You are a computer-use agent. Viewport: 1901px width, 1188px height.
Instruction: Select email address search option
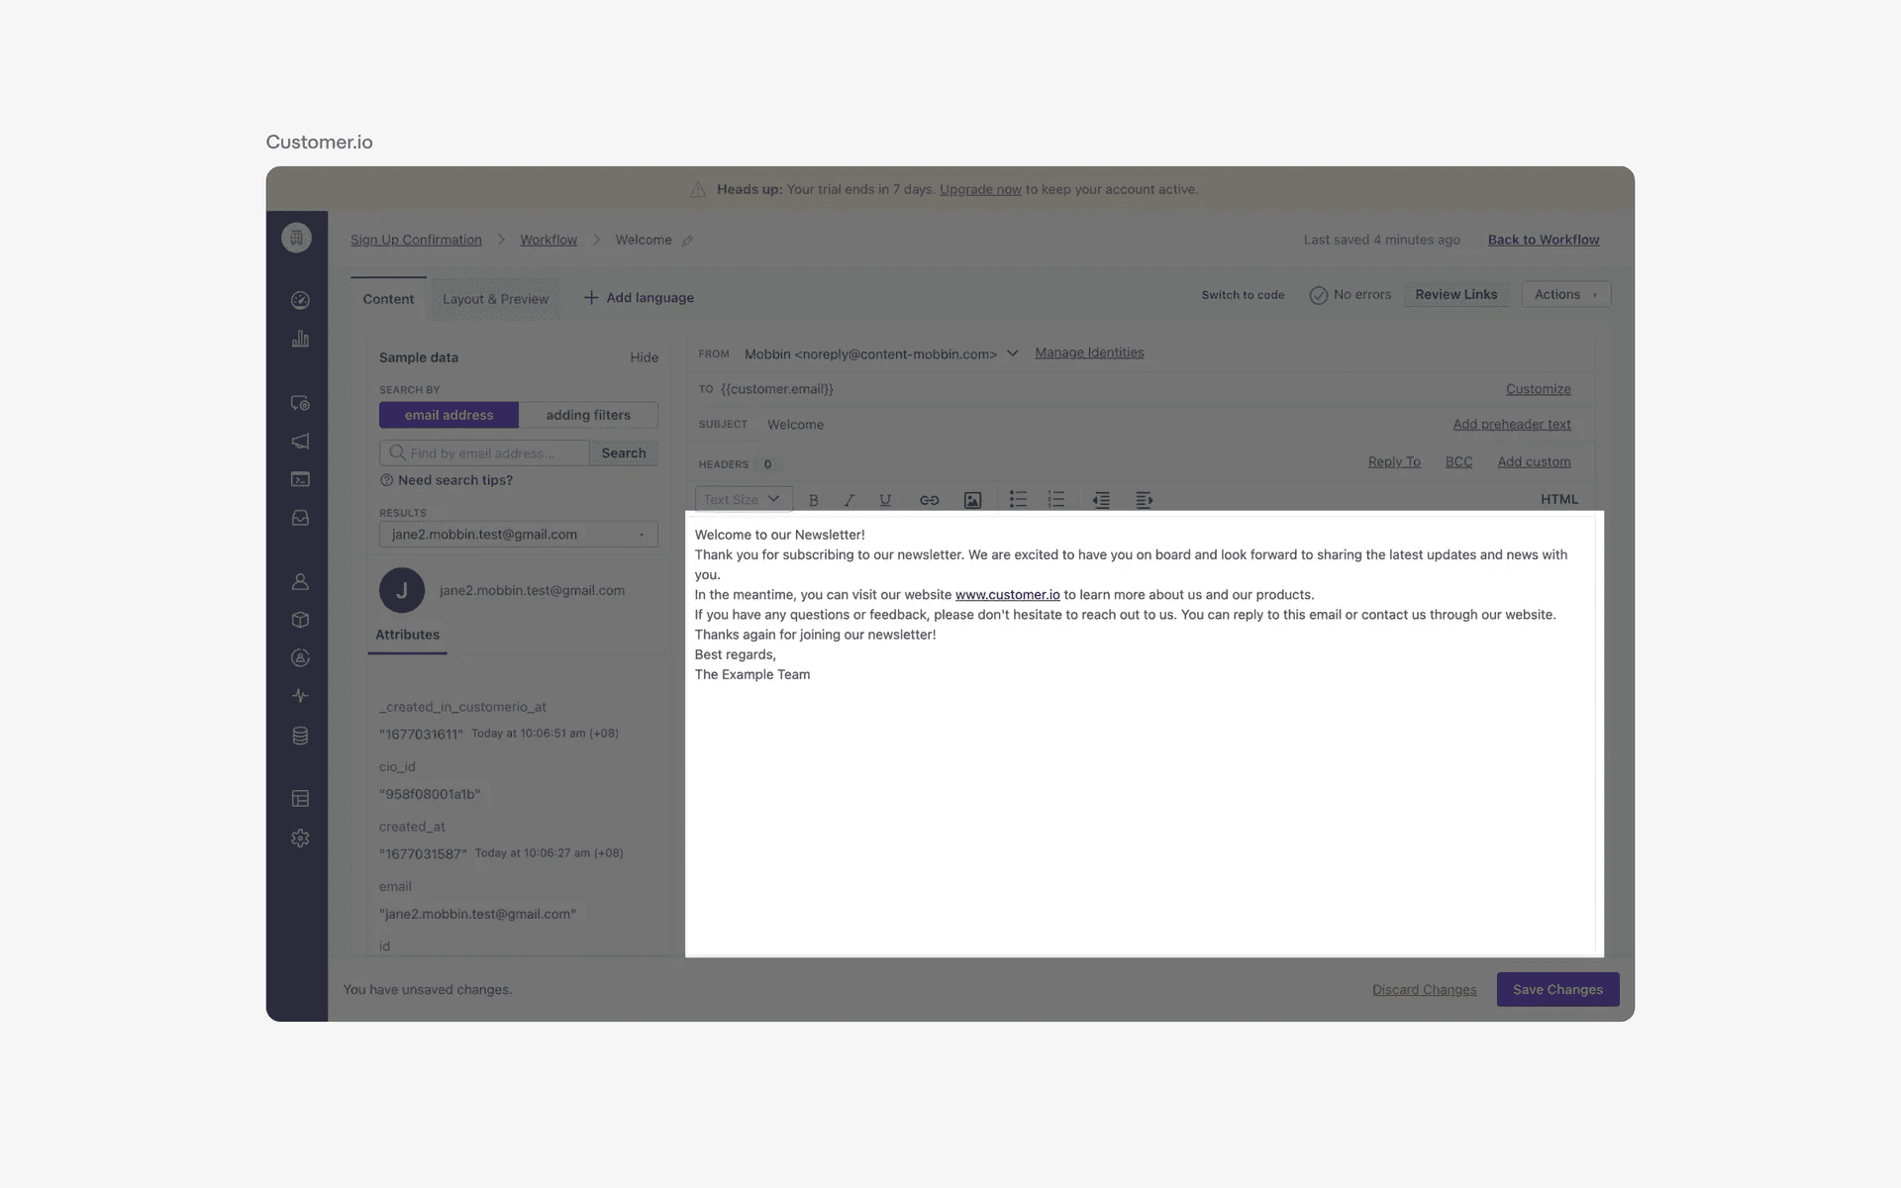[449, 415]
